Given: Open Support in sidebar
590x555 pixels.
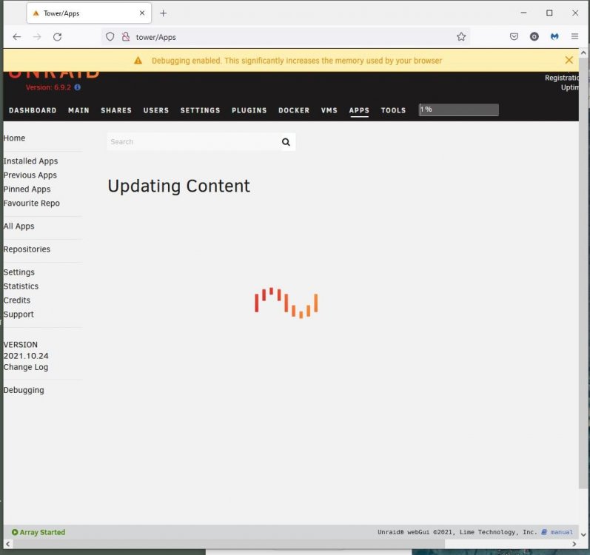Looking at the screenshot, I should (x=19, y=314).
